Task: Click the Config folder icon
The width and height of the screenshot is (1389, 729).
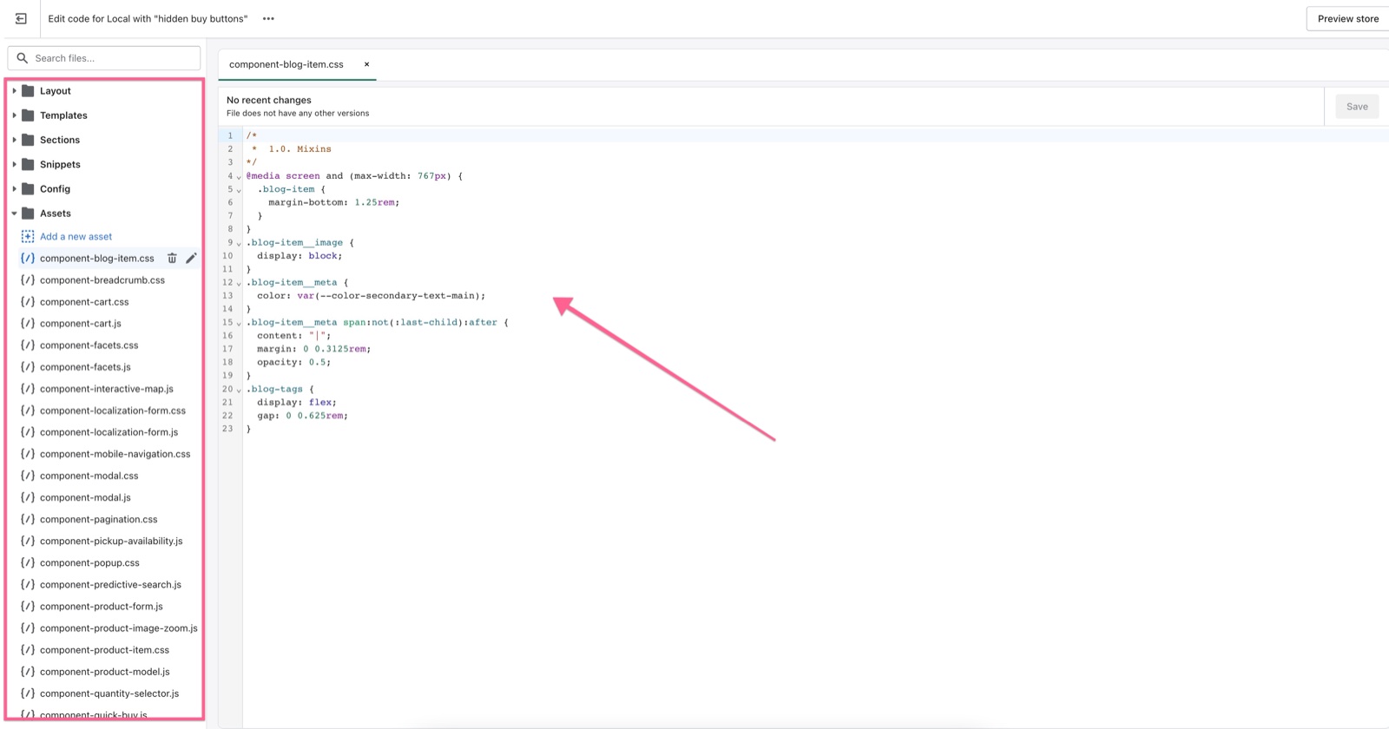Action: (28, 188)
